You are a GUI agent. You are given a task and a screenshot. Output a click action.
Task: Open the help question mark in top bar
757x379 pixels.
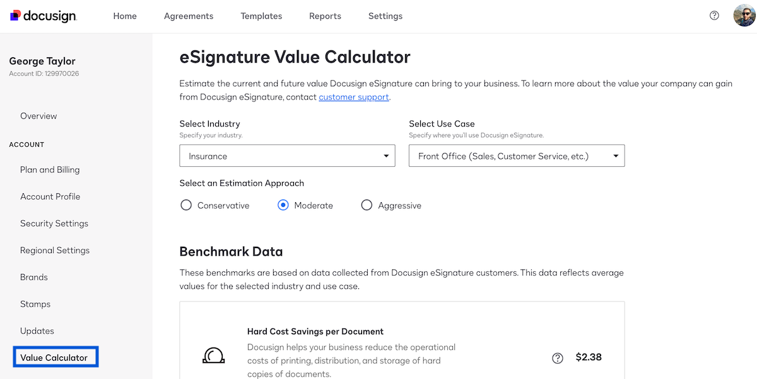713,14
